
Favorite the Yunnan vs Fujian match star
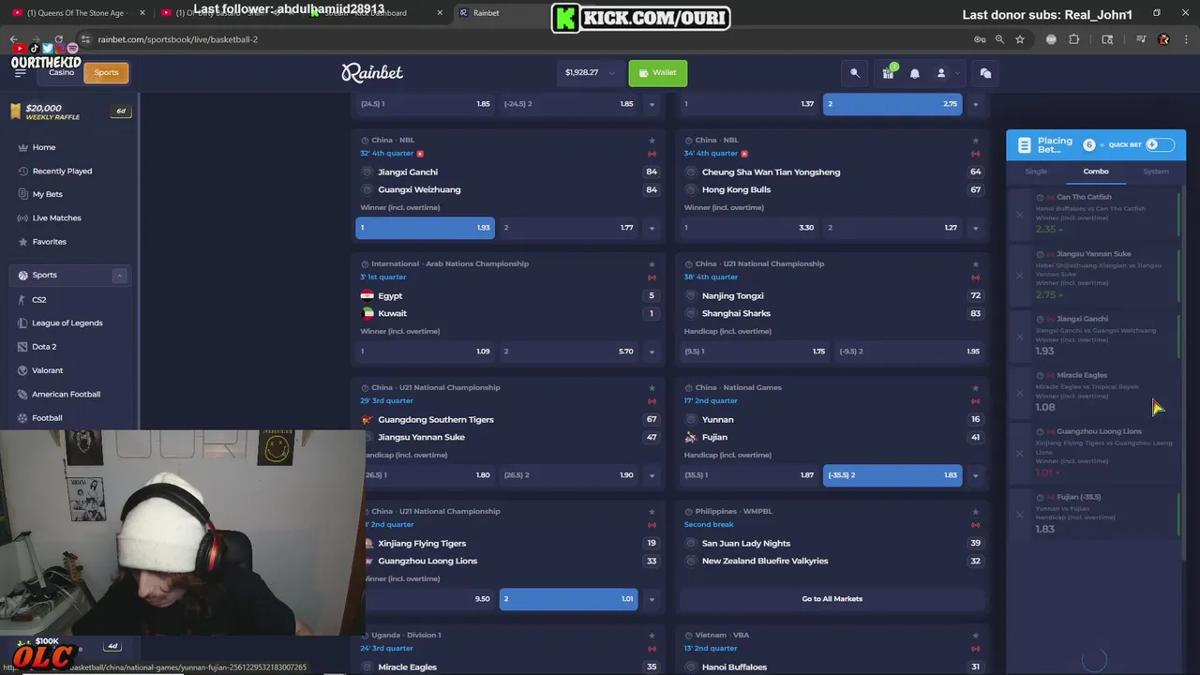click(975, 388)
